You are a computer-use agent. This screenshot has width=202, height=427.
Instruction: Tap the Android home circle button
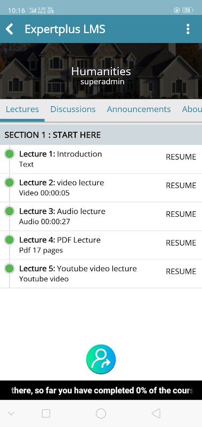(x=101, y=413)
